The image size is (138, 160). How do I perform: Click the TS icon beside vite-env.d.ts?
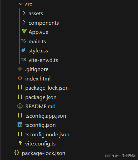pyautogui.click(x=23, y=60)
